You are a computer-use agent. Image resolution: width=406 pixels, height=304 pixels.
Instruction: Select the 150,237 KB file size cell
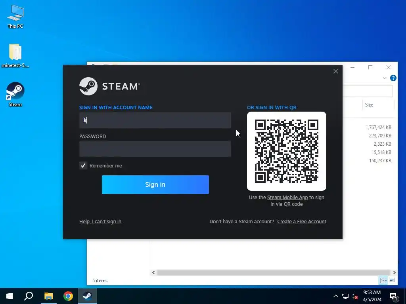(x=380, y=161)
